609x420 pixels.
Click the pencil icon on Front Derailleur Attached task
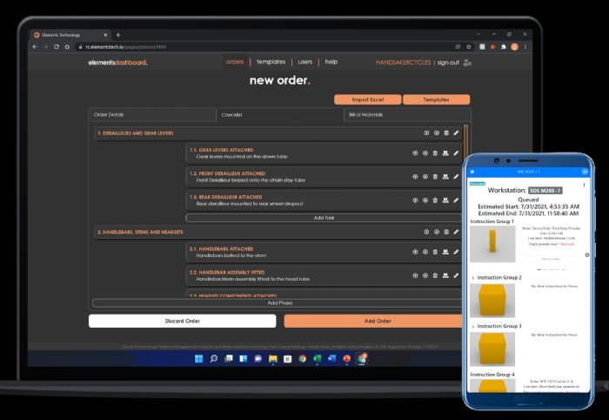point(456,177)
